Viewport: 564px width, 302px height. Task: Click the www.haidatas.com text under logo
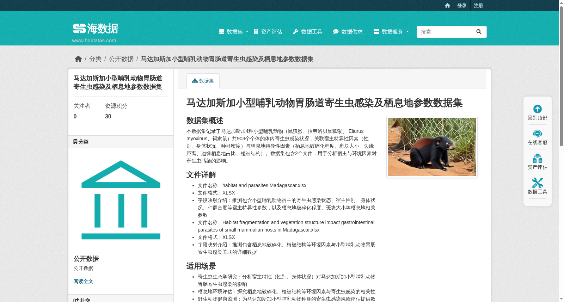click(94, 41)
